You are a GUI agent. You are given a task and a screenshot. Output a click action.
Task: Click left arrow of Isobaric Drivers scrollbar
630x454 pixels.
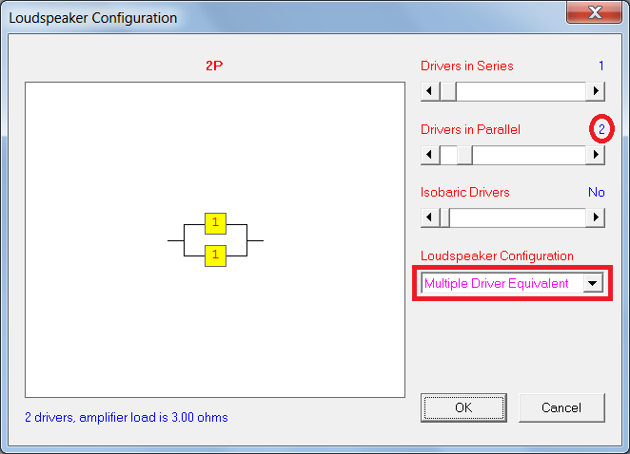pos(430,218)
